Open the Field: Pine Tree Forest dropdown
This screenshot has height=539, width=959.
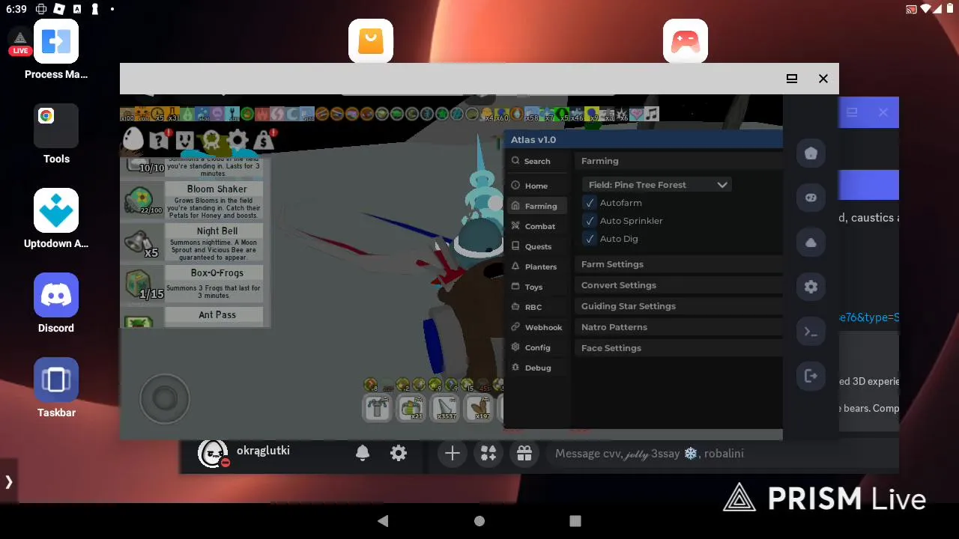(656, 185)
